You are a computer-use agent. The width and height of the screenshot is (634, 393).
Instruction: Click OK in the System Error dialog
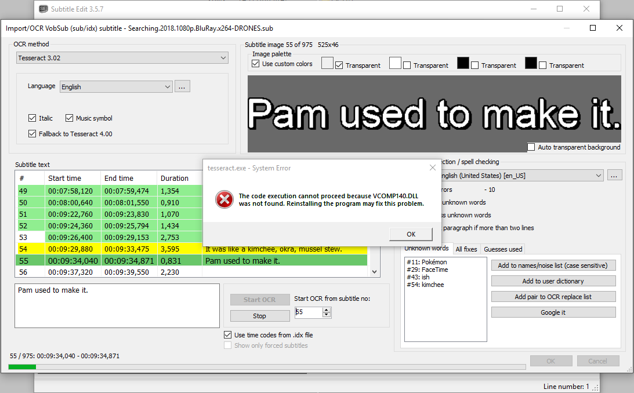[x=411, y=234]
